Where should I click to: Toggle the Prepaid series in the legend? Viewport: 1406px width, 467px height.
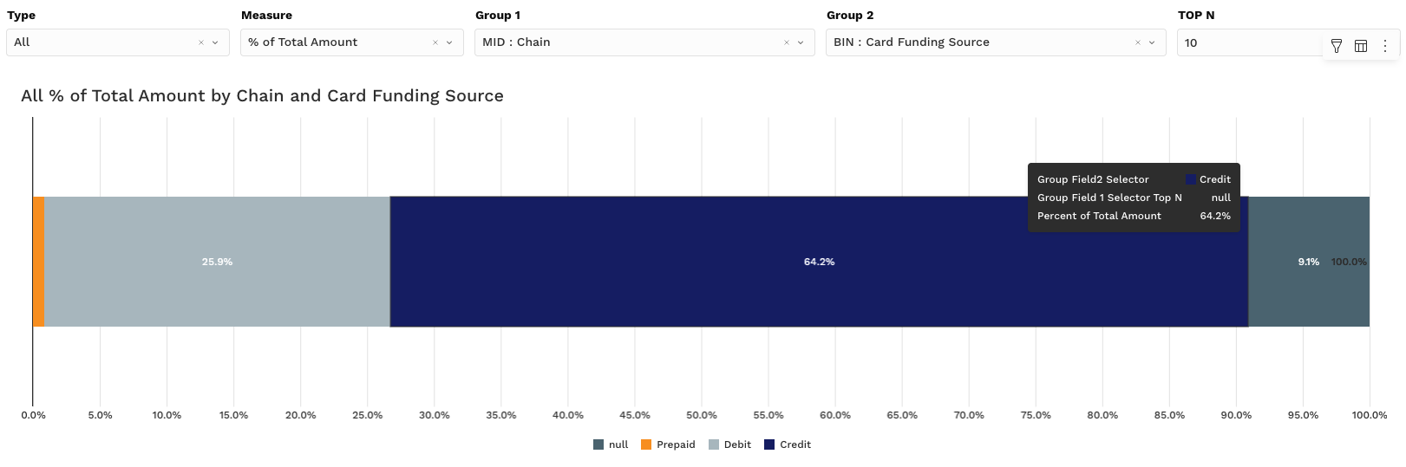pos(668,444)
